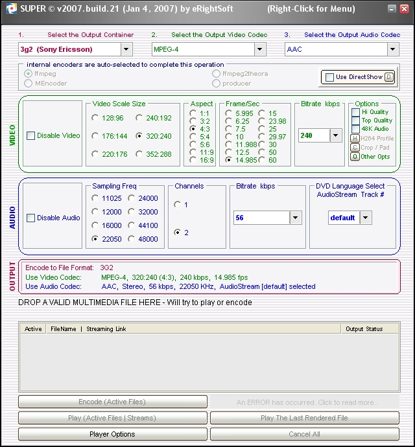The width and height of the screenshot is (415, 447).
Task: Select the 128:96 video scale size
Action: (x=95, y=118)
